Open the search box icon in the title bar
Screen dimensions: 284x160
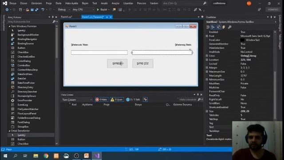pyautogui.click(x=205, y=3)
